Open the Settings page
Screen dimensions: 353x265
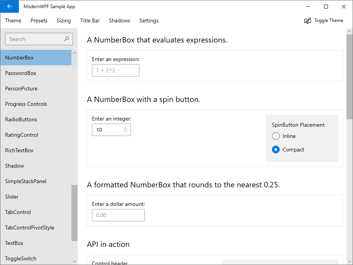(149, 20)
